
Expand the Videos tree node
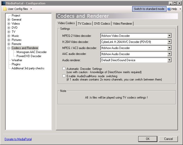click(x=9, y=24)
